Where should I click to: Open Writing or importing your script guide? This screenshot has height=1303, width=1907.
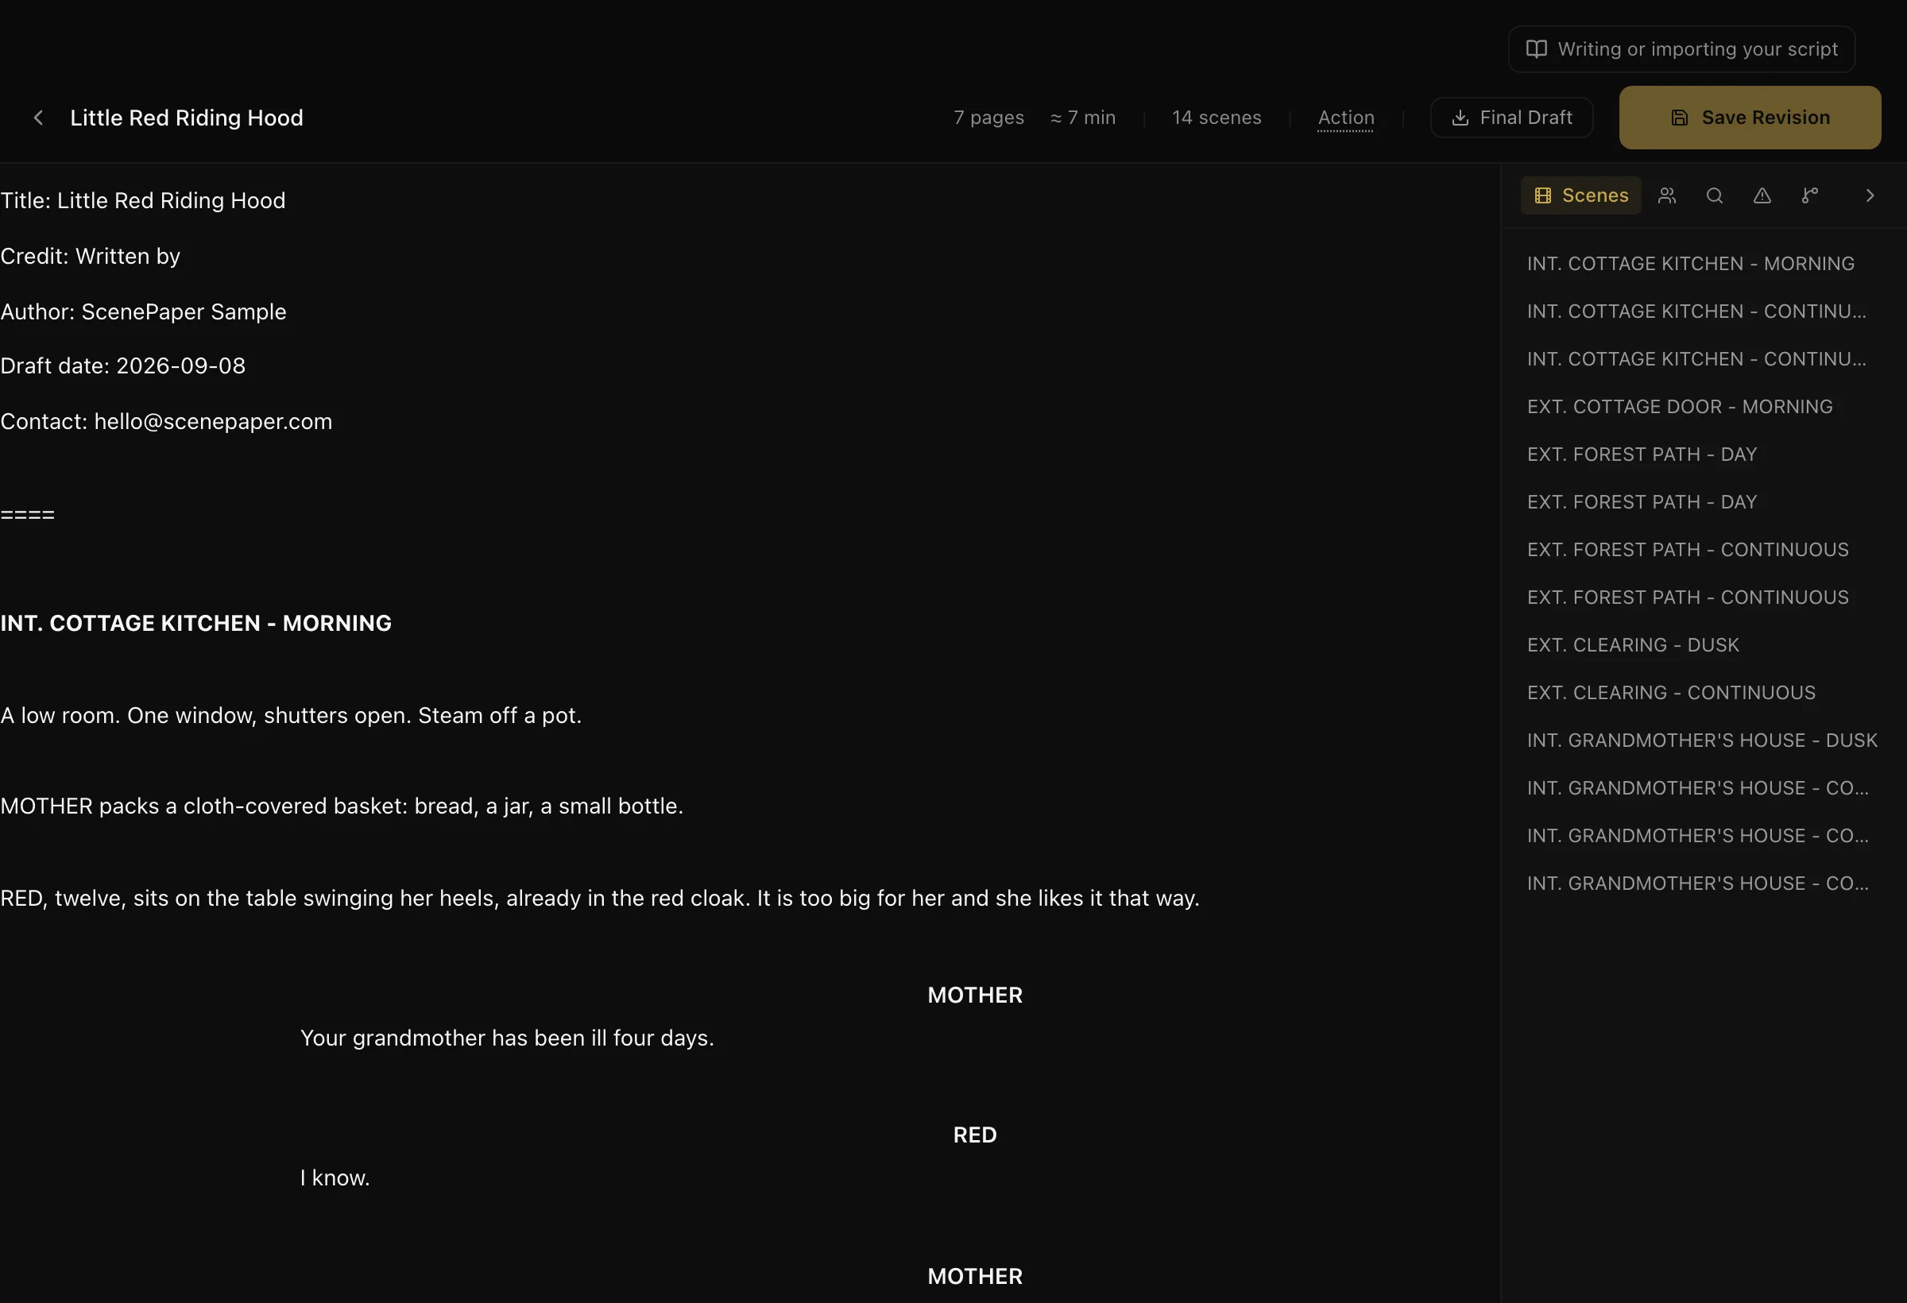(1681, 49)
